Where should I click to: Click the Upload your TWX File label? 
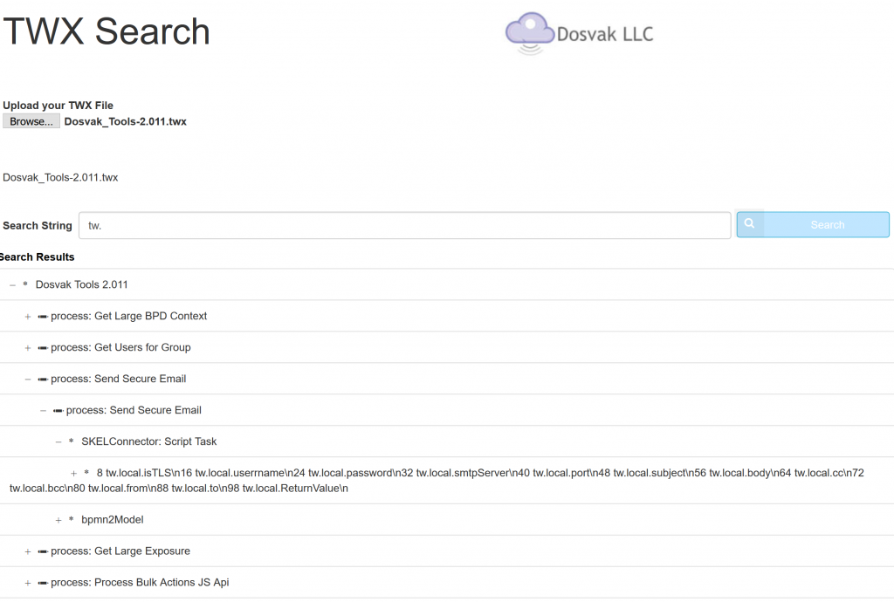(58, 106)
